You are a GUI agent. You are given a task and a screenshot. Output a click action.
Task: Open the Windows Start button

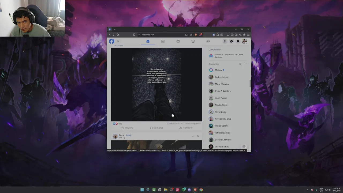click(142, 190)
